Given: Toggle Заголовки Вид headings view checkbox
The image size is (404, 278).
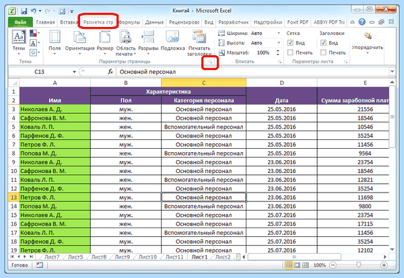Looking at the screenshot, I should pos(323,43).
